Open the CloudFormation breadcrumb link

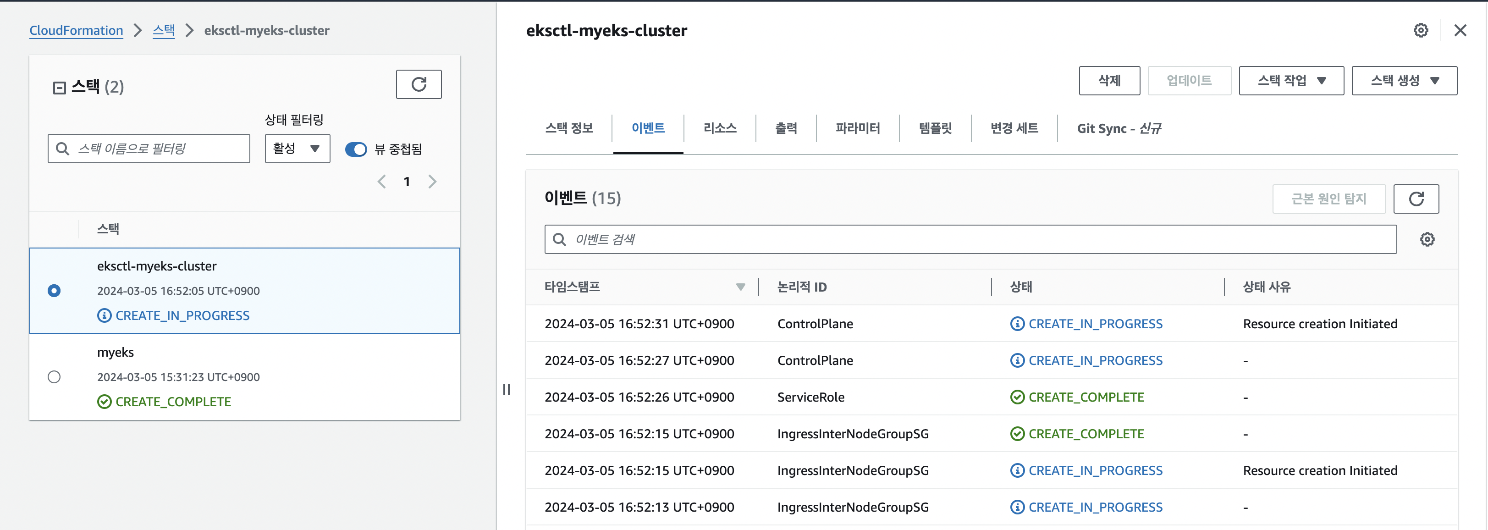[76, 31]
